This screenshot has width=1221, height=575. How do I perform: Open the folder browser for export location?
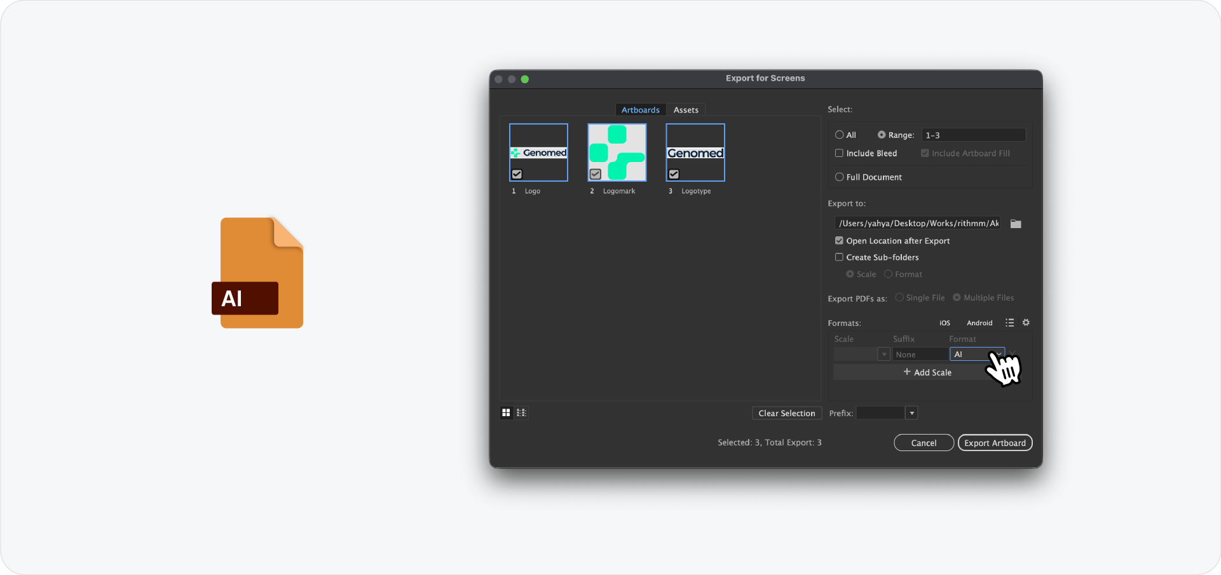(x=1015, y=223)
